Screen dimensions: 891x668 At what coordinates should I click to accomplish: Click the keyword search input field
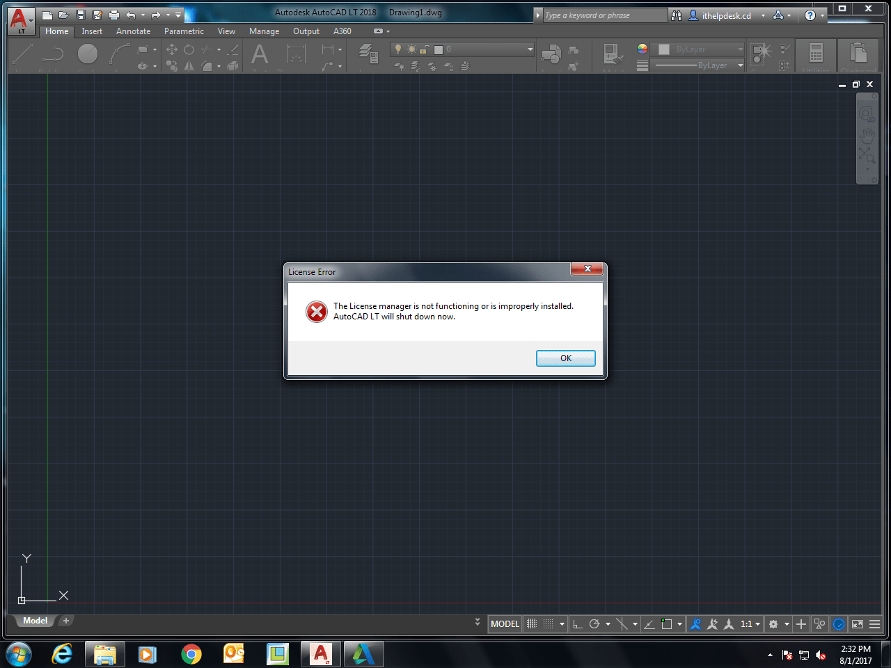point(604,15)
